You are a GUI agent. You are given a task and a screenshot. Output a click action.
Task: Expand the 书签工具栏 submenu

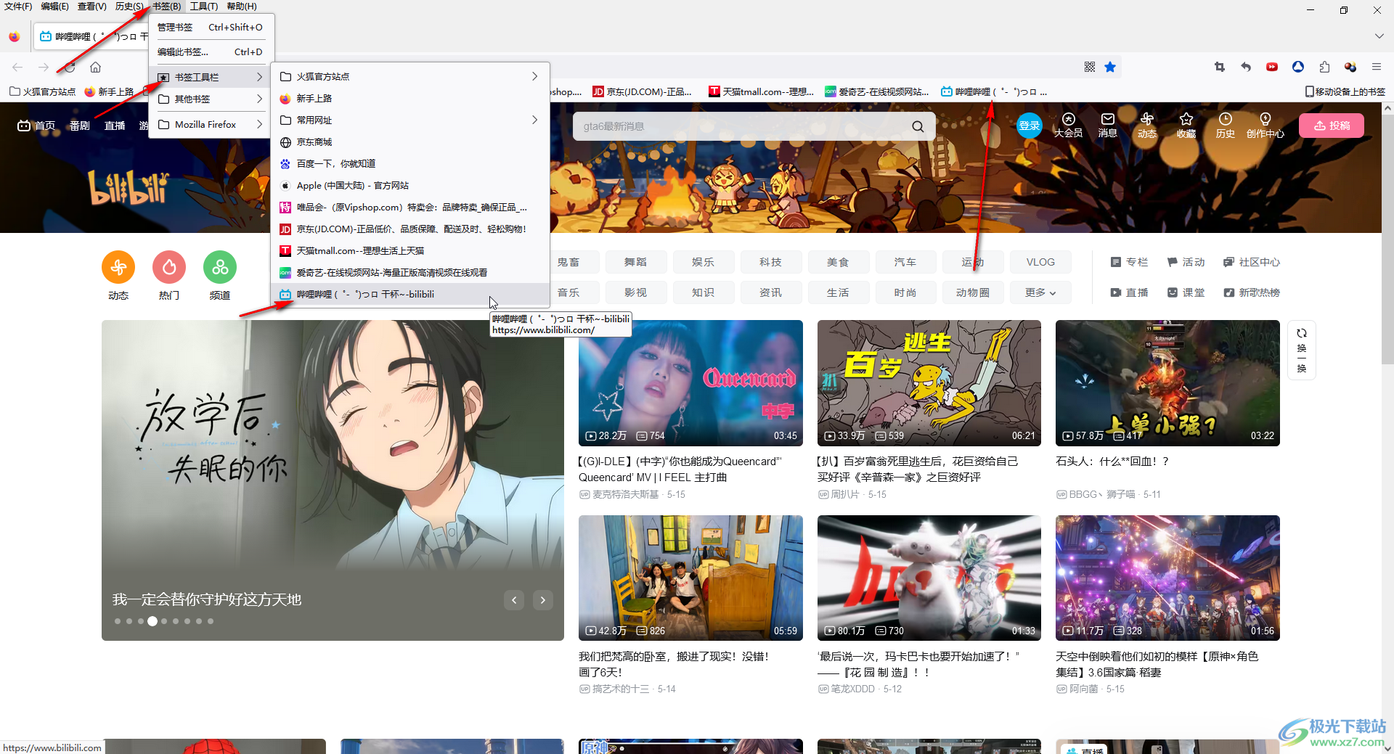[x=211, y=77]
